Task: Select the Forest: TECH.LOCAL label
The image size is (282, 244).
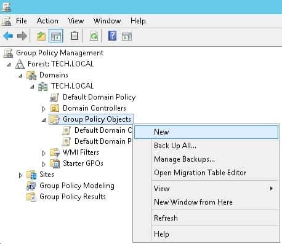Action: pyautogui.click(x=61, y=64)
